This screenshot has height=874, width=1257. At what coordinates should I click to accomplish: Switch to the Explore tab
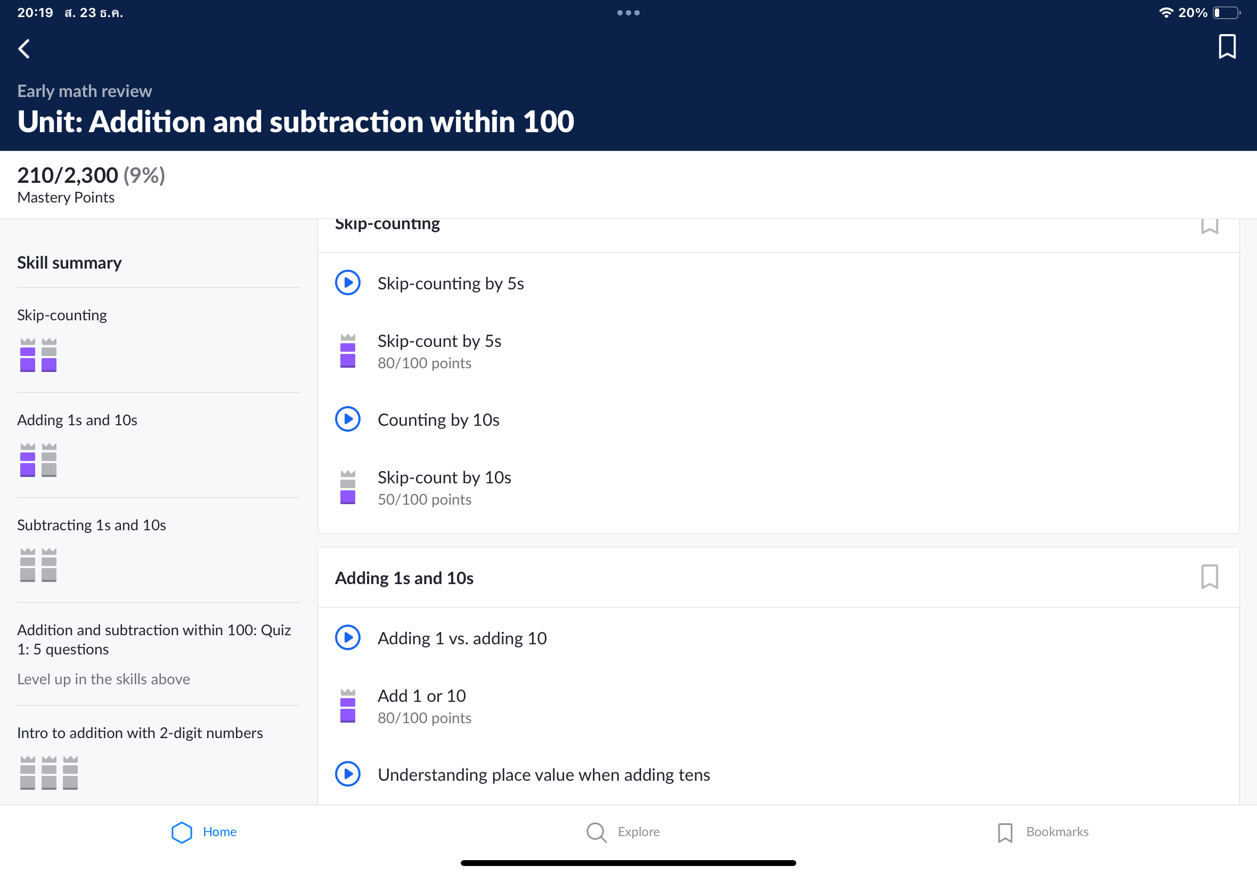click(623, 832)
